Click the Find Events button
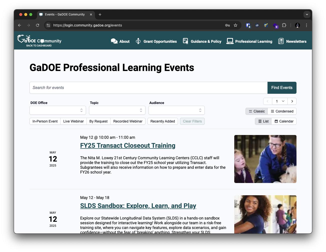The height and width of the screenshot is (252, 326). [282, 88]
